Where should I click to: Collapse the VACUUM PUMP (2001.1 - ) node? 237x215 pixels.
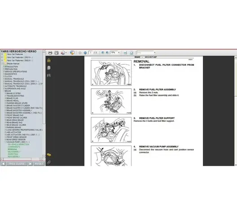[5, 142]
